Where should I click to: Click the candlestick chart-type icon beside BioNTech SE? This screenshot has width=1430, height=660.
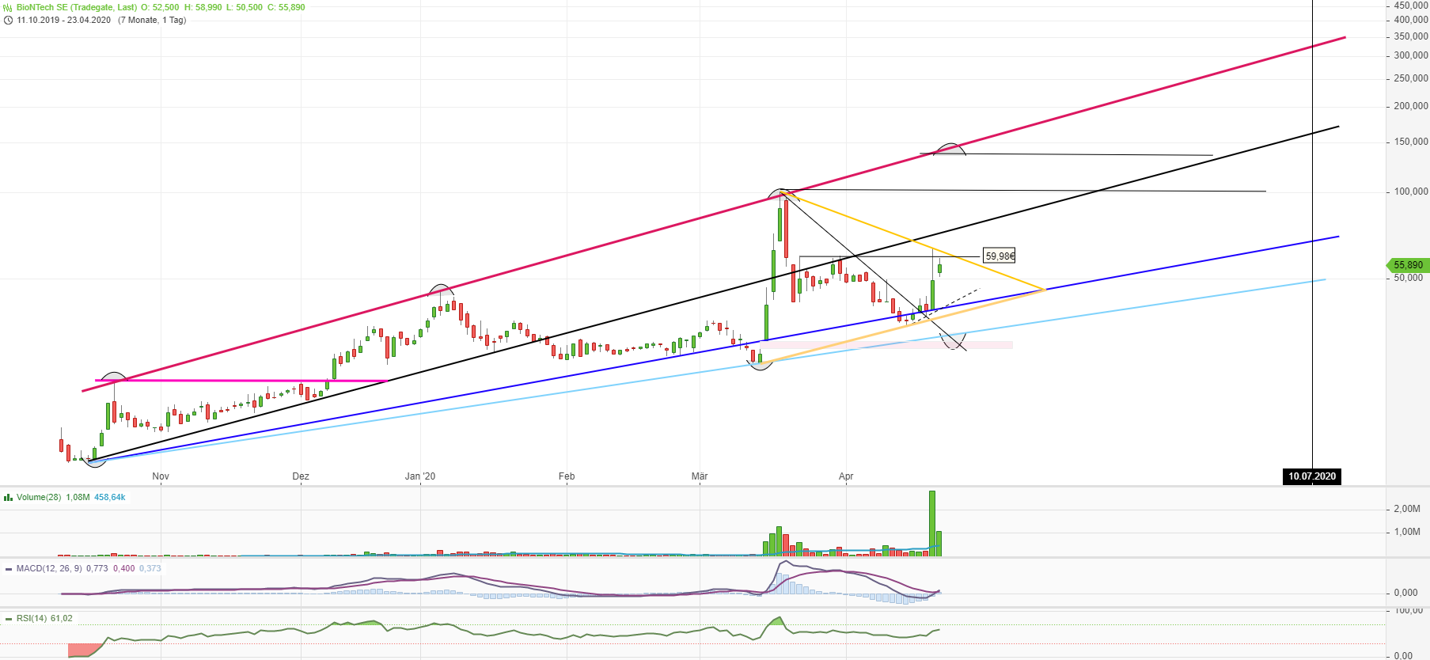(8, 8)
